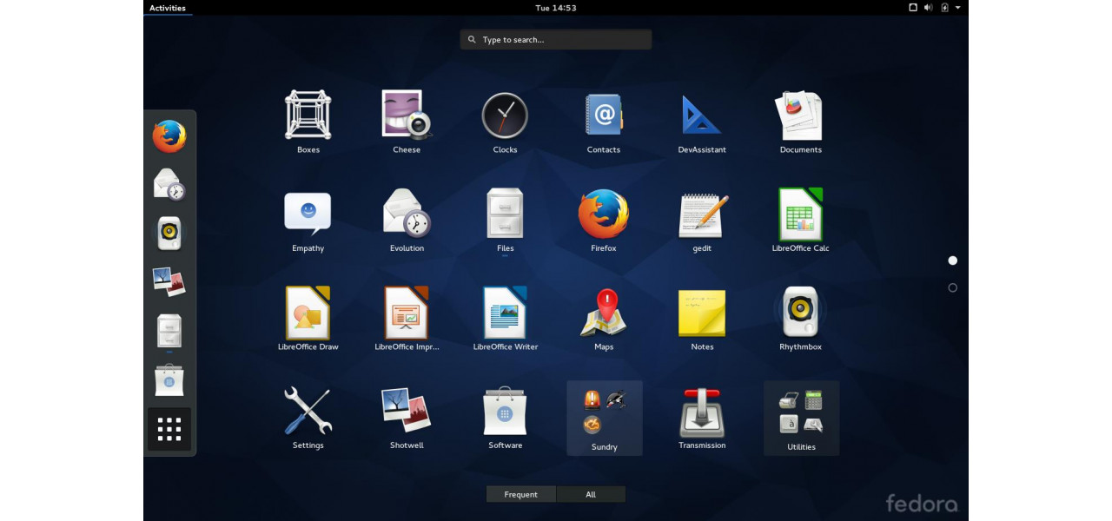Viewport: 1112px width, 521px height.
Task: Open Software from the dash
Action: point(169,380)
